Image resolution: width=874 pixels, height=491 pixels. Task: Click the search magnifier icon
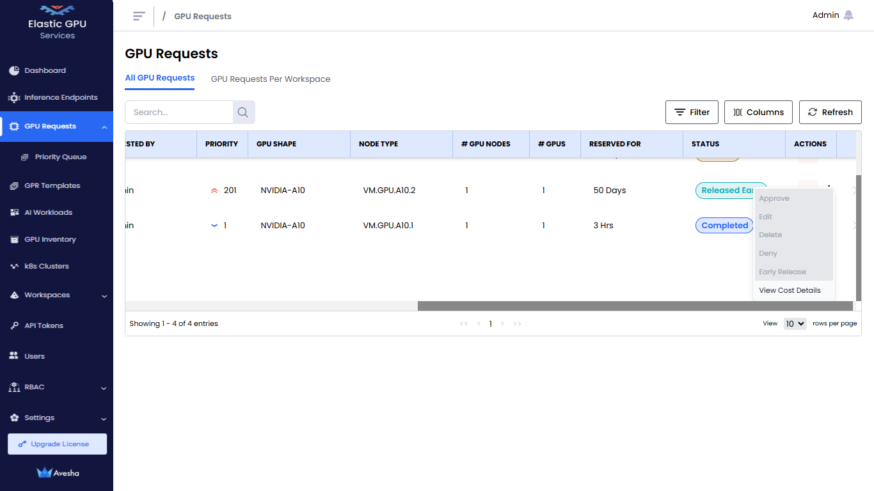pyautogui.click(x=243, y=113)
